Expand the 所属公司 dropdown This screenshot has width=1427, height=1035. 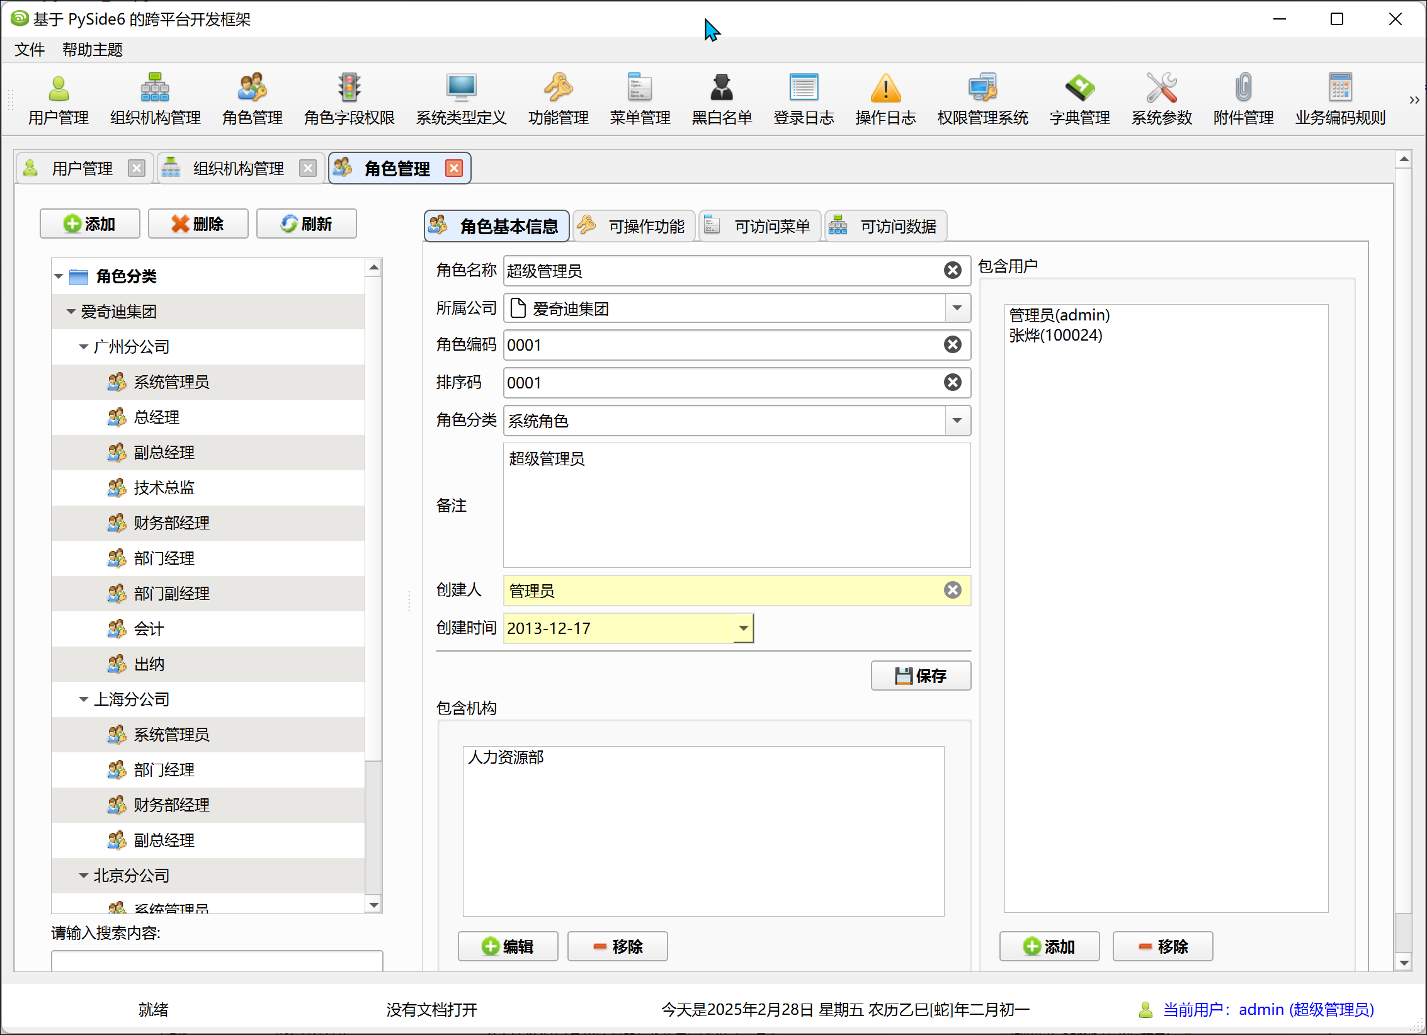point(957,308)
